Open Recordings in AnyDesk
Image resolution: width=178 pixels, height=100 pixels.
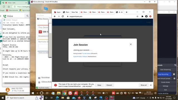tap(45, 77)
